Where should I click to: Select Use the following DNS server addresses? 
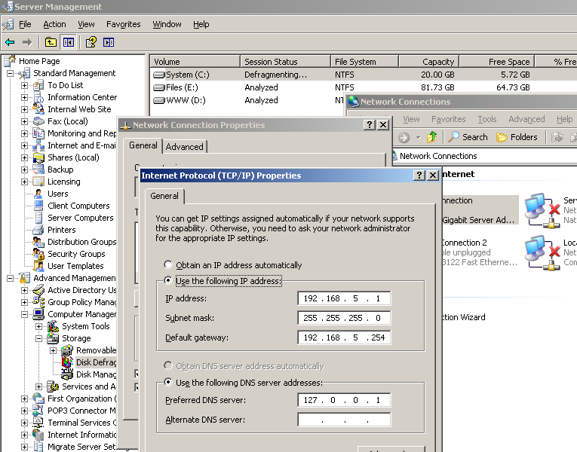(x=168, y=383)
